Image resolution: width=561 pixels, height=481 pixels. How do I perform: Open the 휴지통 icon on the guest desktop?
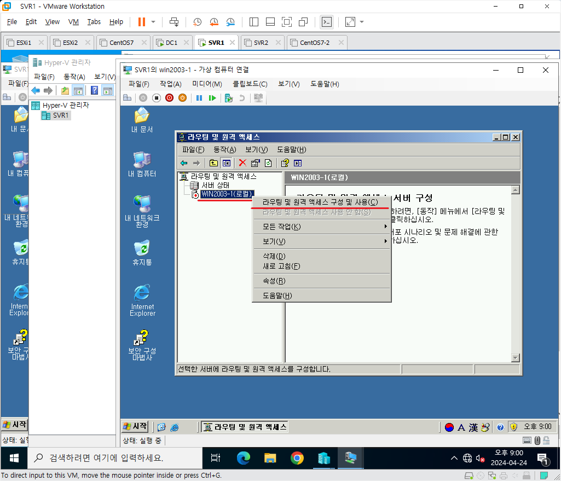click(x=142, y=253)
